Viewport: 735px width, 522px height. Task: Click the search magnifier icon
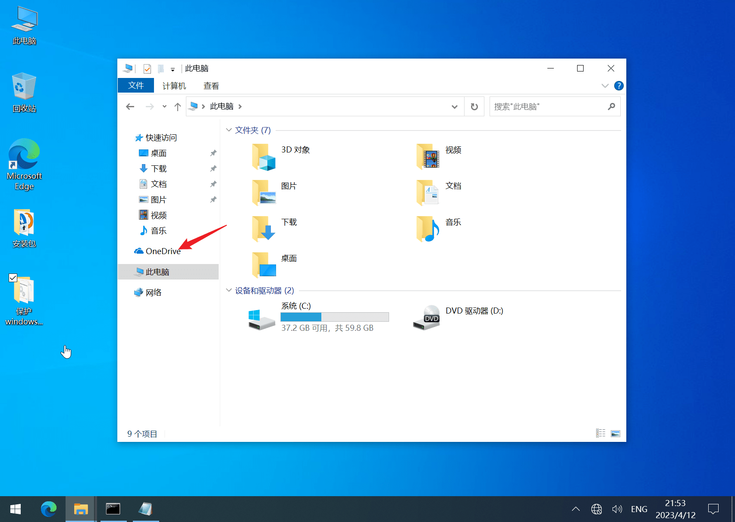[611, 106]
